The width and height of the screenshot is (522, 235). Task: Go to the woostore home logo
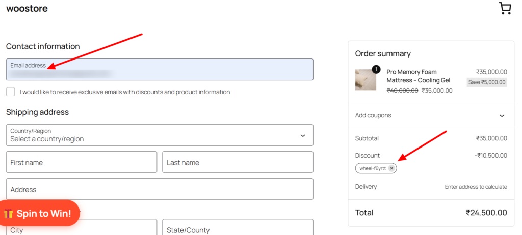pos(27,8)
